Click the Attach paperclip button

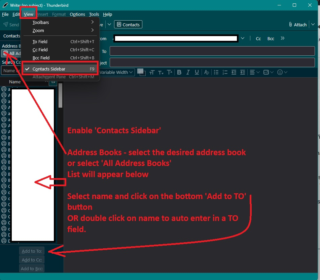(x=298, y=25)
